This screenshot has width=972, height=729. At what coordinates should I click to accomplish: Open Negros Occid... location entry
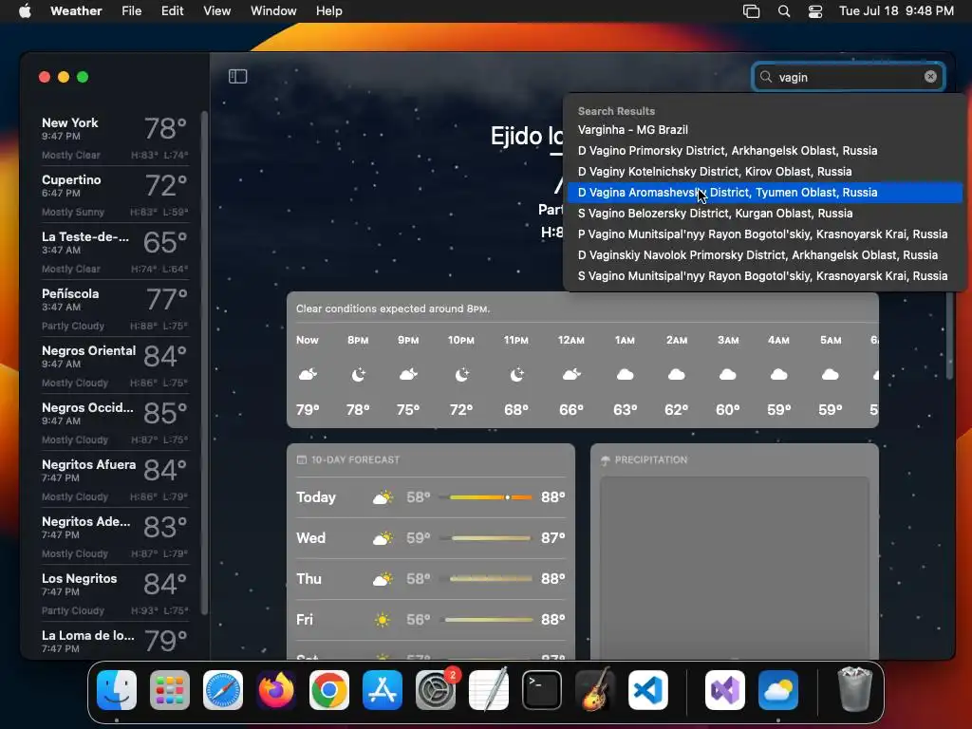(115, 422)
